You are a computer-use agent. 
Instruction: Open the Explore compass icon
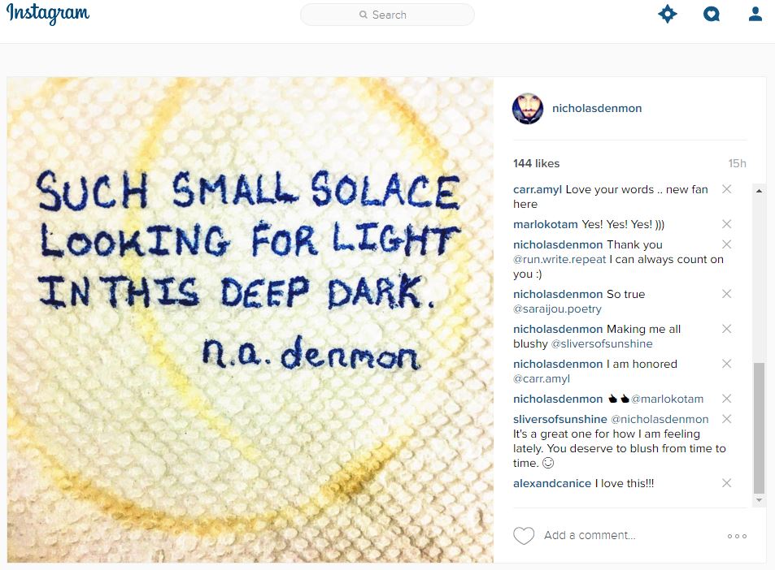tap(668, 14)
